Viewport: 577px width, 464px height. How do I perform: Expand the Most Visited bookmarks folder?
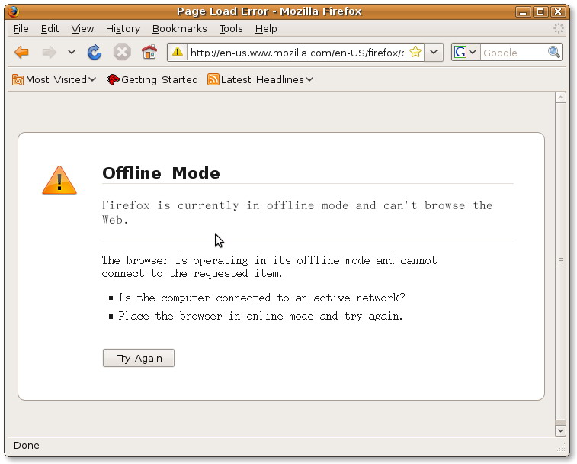pos(54,79)
